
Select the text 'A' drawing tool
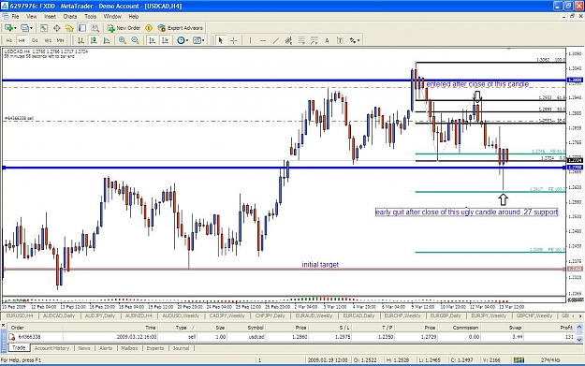pyautogui.click(x=327, y=40)
